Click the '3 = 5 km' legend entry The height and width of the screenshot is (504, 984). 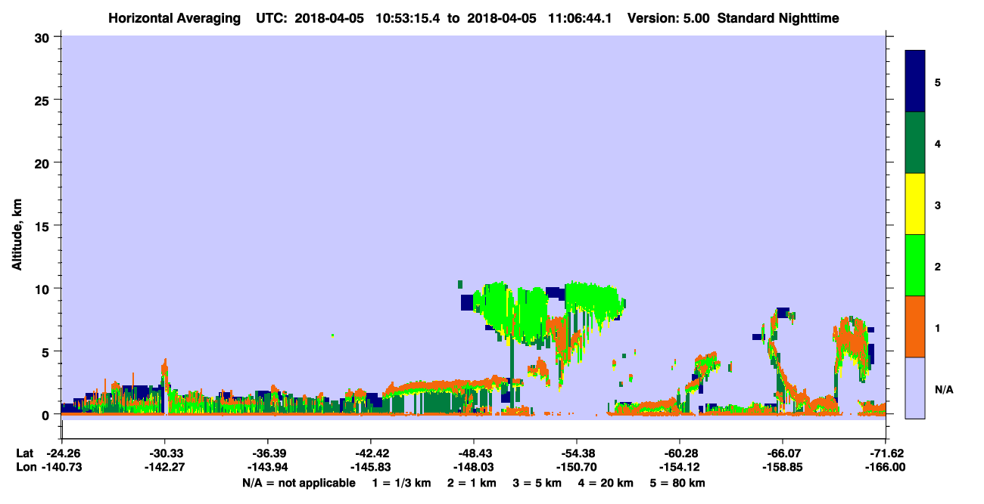point(537,483)
